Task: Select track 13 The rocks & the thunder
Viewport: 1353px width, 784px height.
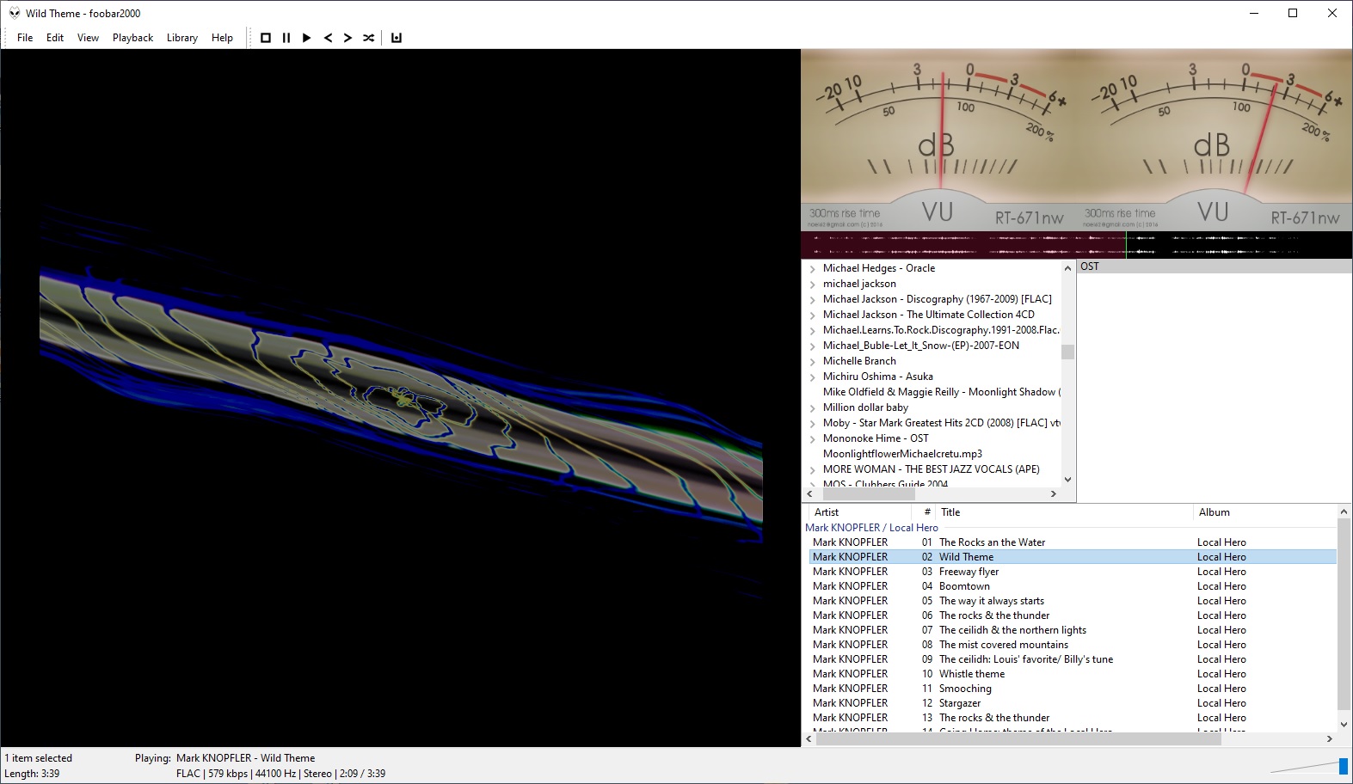Action: pyautogui.click(x=1073, y=718)
